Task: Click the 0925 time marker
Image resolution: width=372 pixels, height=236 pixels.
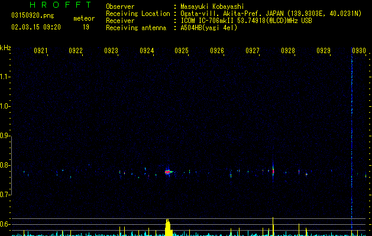Action: click(182, 51)
